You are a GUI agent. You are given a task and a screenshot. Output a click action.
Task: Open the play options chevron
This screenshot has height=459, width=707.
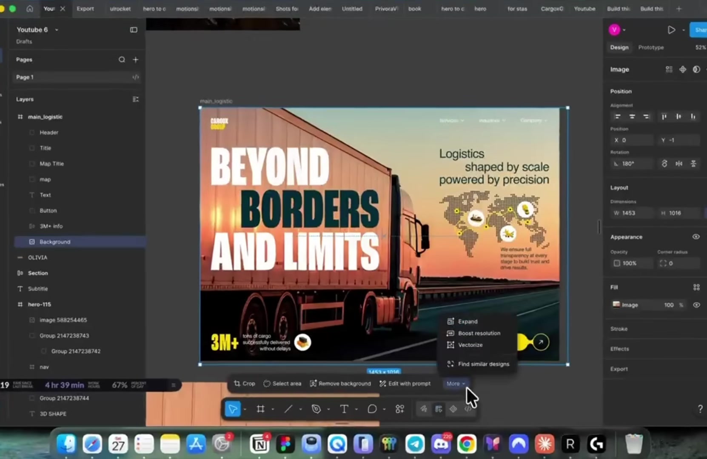(x=683, y=30)
